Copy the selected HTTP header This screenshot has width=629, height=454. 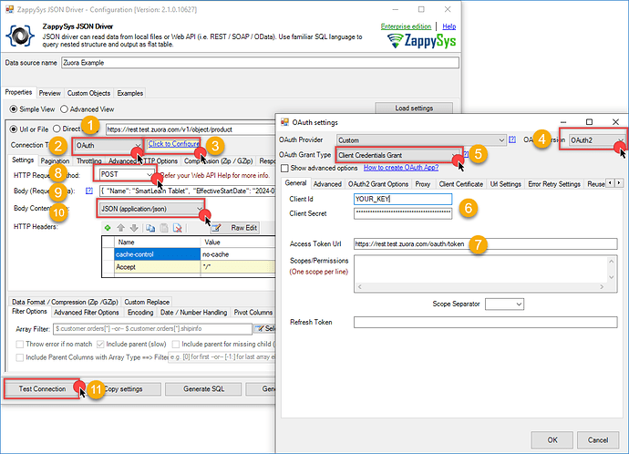tap(150, 228)
